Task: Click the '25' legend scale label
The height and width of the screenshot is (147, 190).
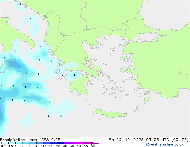Action: pyautogui.click(x=58, y=146)
